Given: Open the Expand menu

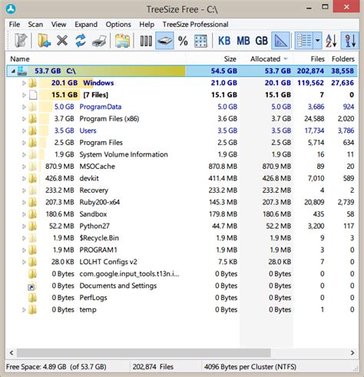Looking at the screenshot, I should (x=86, y=25).
